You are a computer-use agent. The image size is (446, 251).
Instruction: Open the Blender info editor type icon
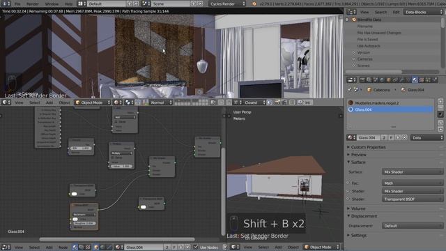6,3
